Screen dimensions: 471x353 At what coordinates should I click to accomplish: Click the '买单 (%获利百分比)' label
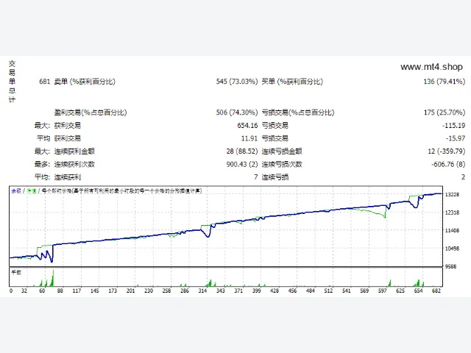(x=292, y=82)
